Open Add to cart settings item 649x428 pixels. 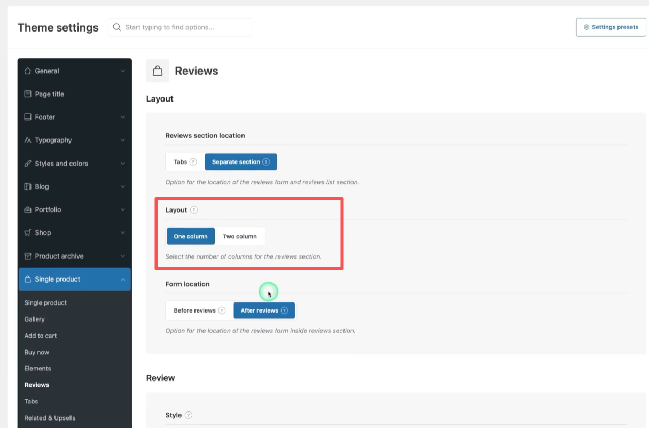click(41, 336)
